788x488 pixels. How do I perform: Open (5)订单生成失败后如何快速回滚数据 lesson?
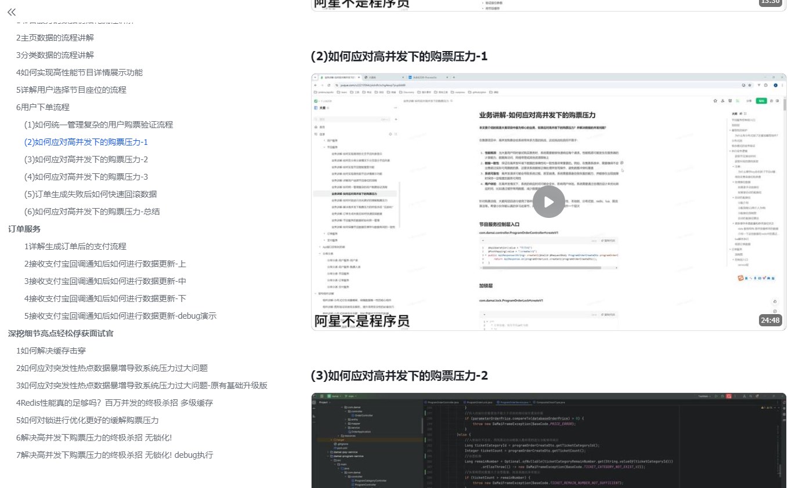pyautogui.click(x=91, y=194)
